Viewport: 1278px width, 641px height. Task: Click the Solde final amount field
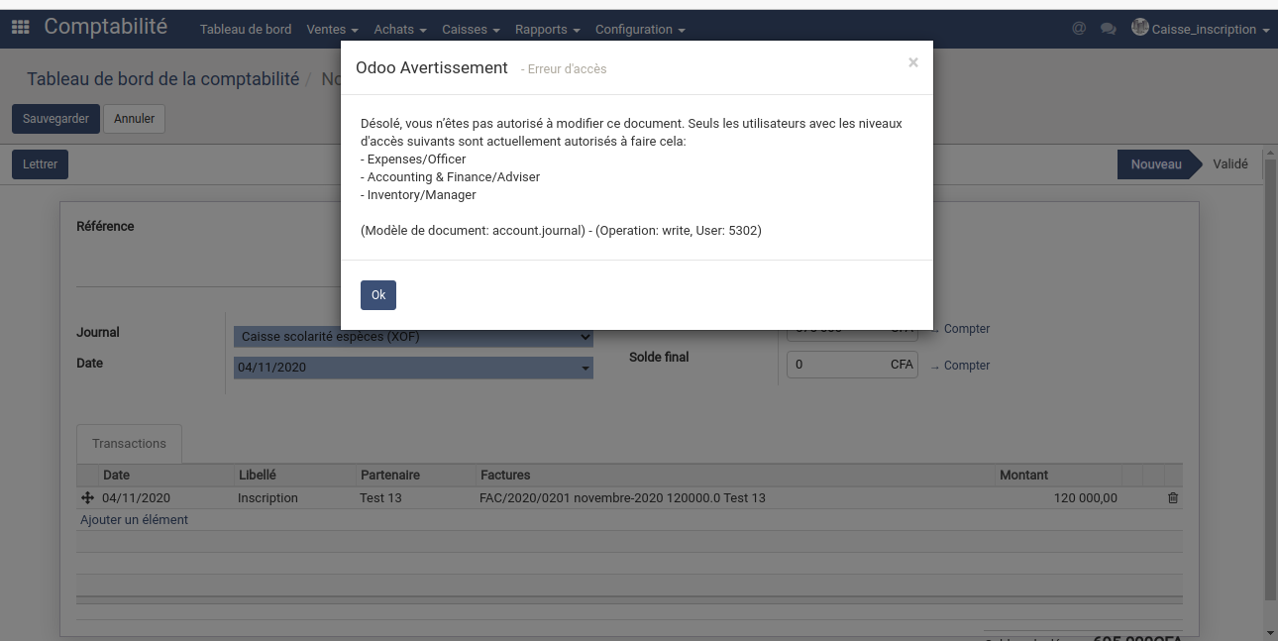point(840,365)
